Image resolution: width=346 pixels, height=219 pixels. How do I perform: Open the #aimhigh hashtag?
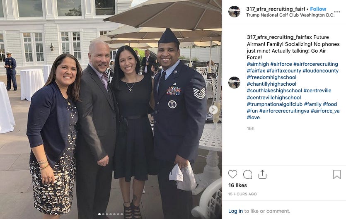click(x=258, y=64)
